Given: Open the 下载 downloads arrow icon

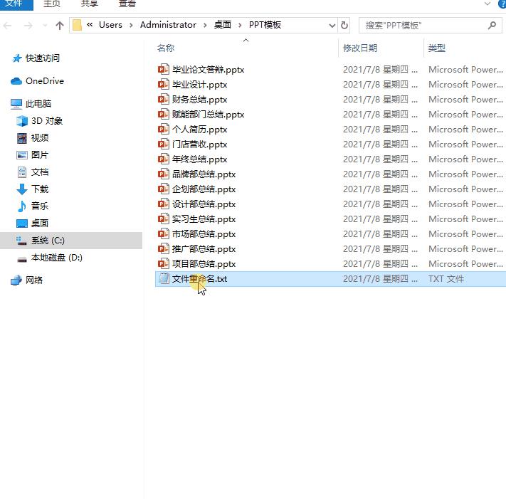Looking at the screenshot, I should tap(21, 189).
